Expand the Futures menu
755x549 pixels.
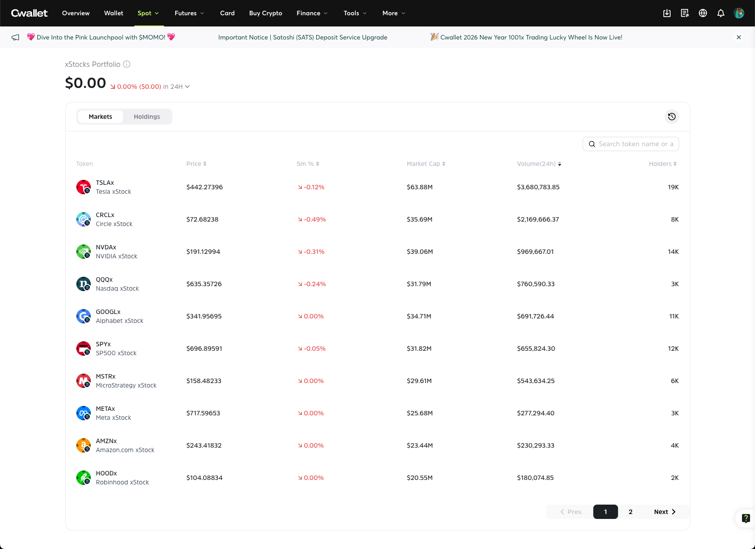189,13
